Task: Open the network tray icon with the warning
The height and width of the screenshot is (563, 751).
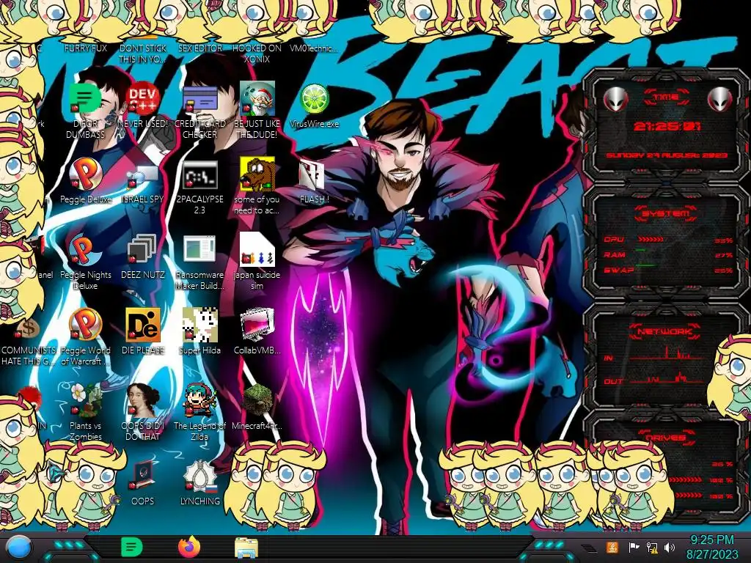Action: pos(652,547)
